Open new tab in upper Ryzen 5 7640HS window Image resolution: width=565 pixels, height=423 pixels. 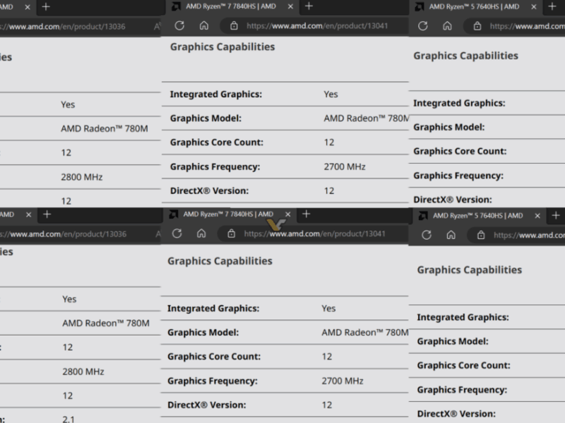tap(552, 6)
